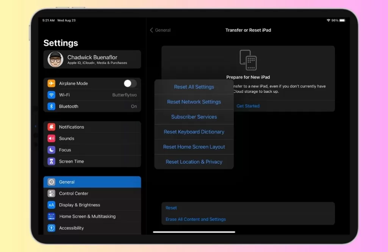The image size is (388, 252).
Task: Open the Accessibility row label
Action: (x=71, y=228)
